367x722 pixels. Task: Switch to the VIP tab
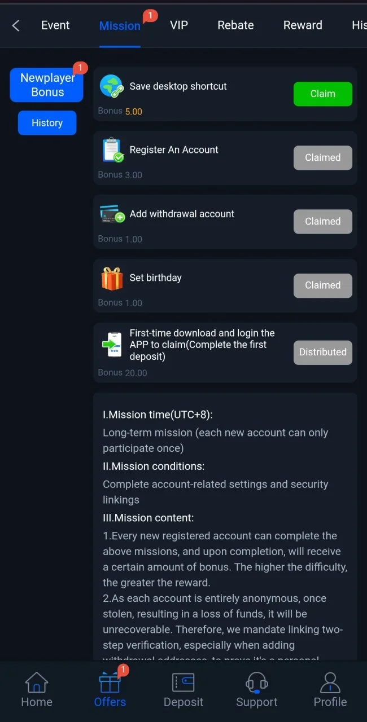point(179,25)
